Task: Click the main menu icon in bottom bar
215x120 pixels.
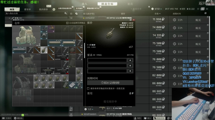Action: point(3,118)
